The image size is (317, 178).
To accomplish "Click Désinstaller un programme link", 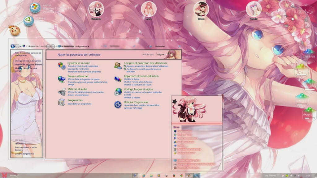I will point(80,104).
